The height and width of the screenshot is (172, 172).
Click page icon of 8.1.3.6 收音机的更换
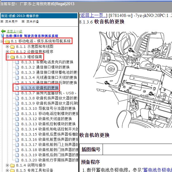click(17, 88)
